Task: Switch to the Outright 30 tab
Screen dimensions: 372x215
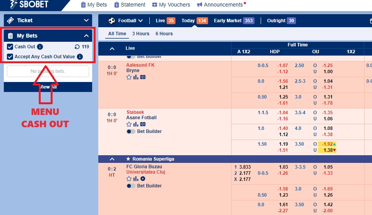Action: point(281,21)
